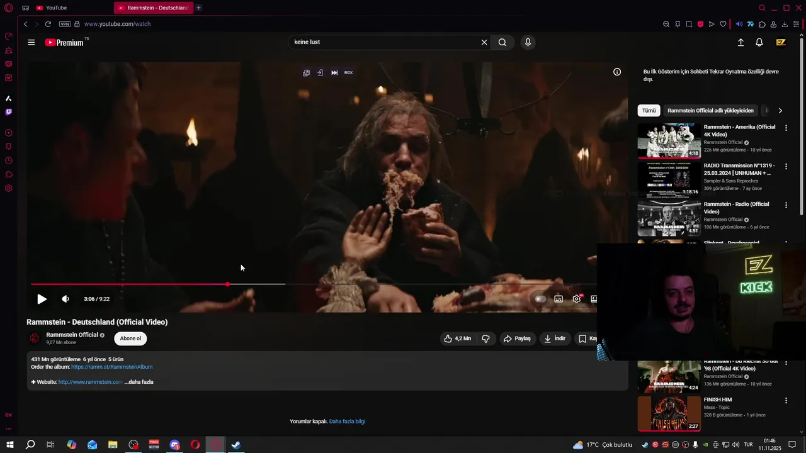Open Daha fazla bilgi about comments
Screen dimensions: 806x453
pyautogui.click(x=347, y=422)
